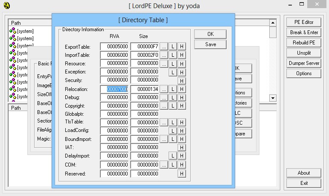The image size is (329, 196).
Task: Open the PE Editor
Action: 304,22
